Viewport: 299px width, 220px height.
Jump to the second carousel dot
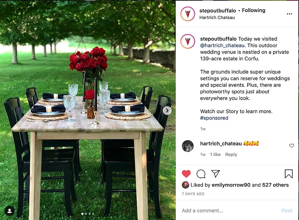pos(86,214)
